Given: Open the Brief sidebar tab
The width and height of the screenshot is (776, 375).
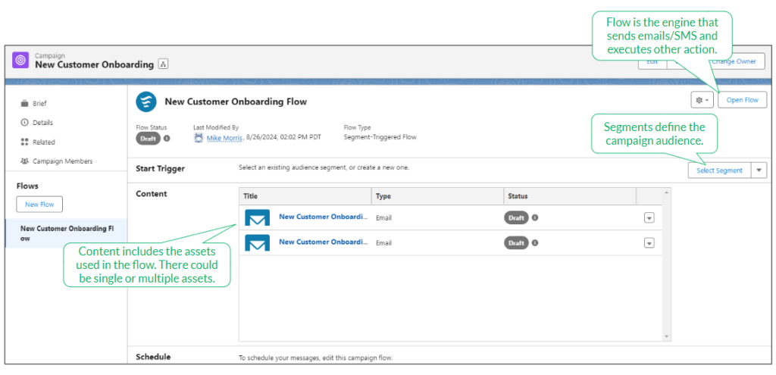Looking at the screenshot, I should click(40, 104).
